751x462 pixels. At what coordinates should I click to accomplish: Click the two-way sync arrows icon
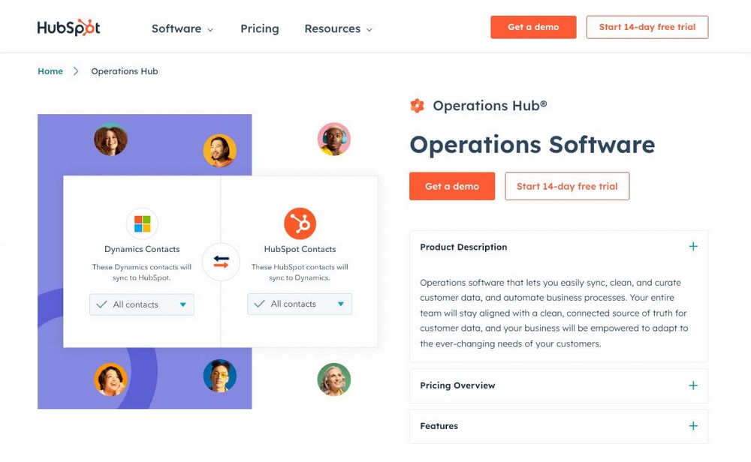coord(221,262)
